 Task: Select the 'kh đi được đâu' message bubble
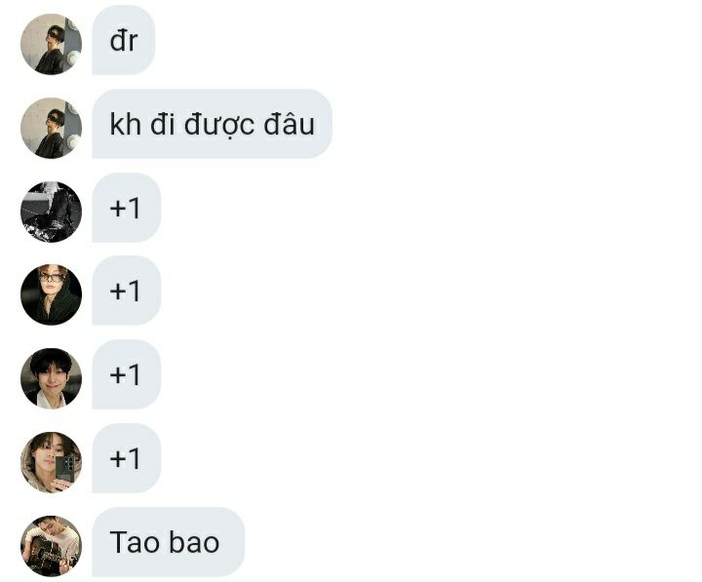click(212, 124)
